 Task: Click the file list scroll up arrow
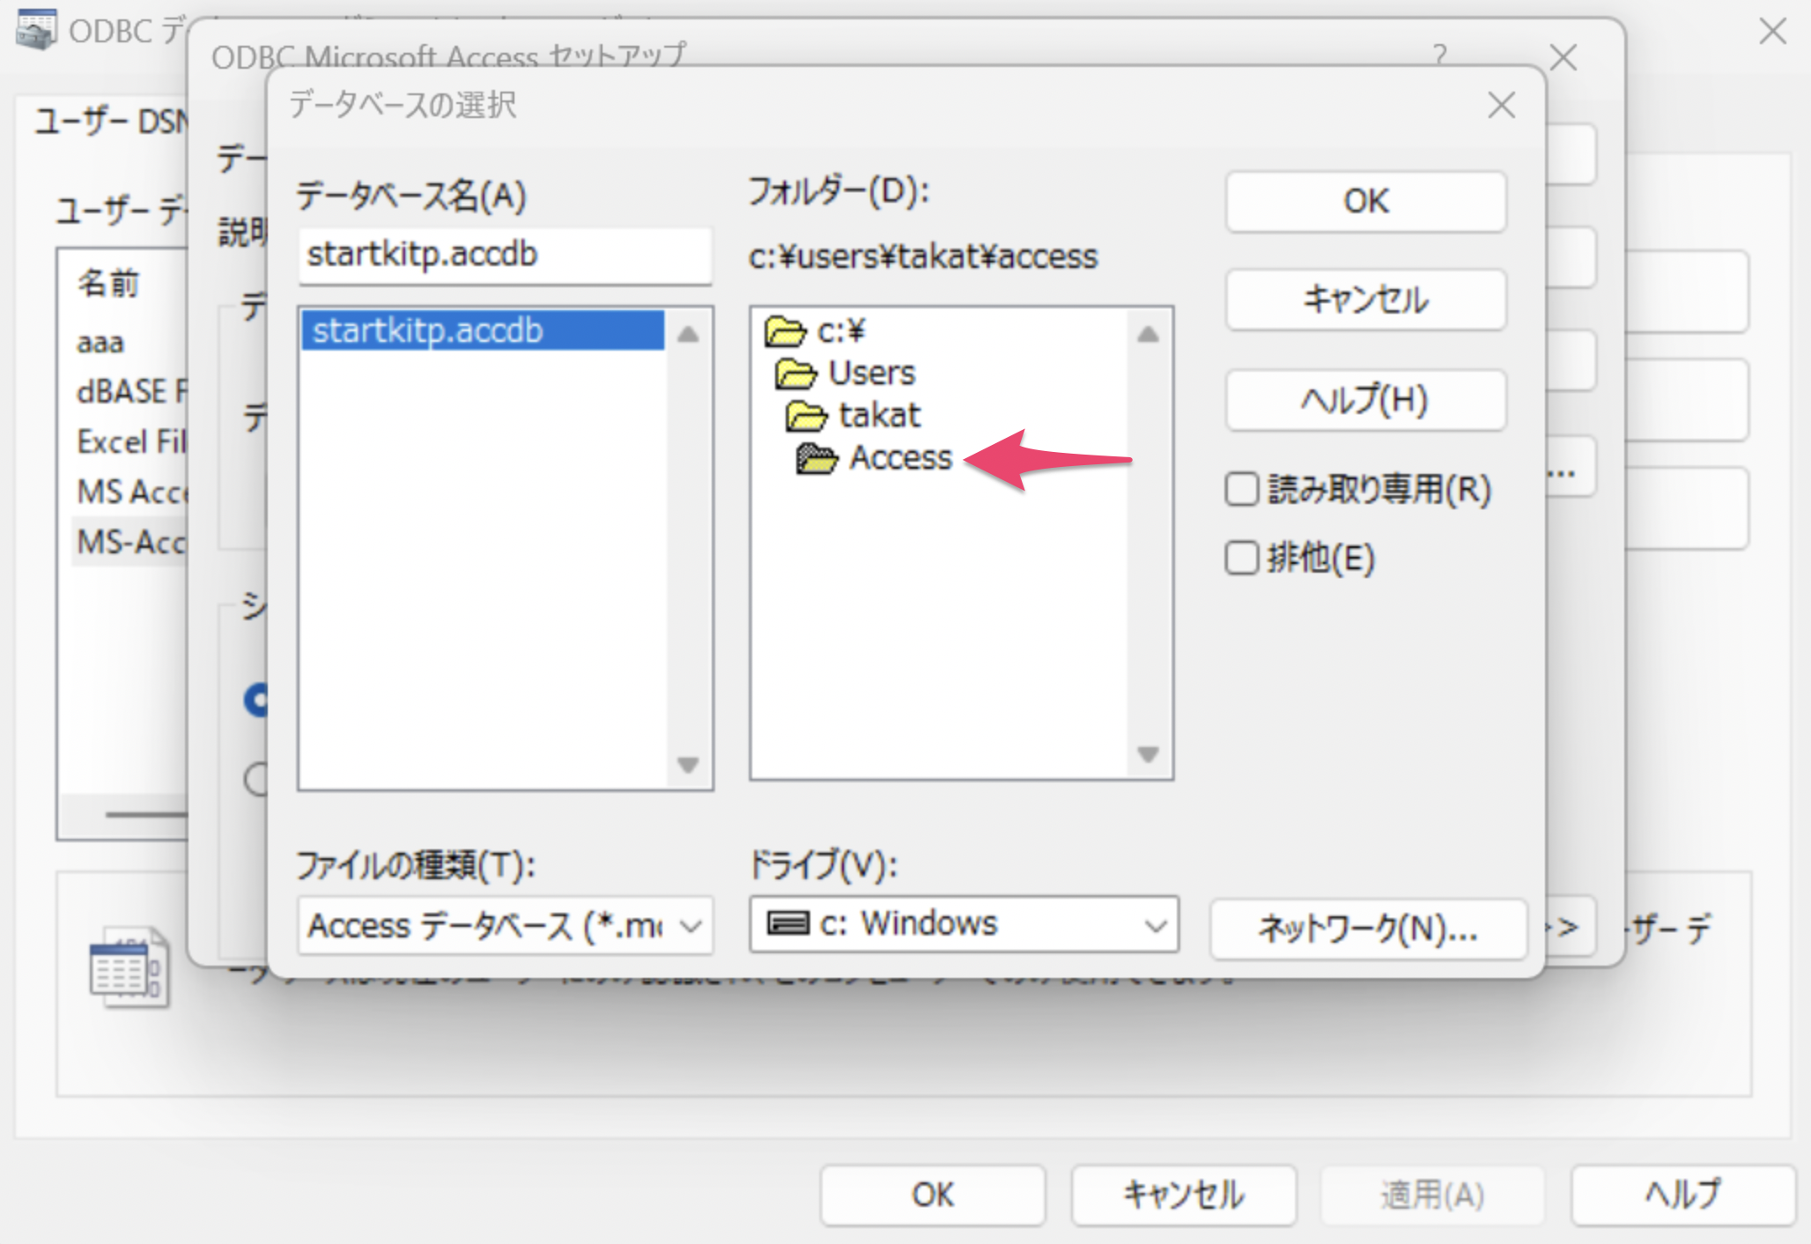click(688, 334)
